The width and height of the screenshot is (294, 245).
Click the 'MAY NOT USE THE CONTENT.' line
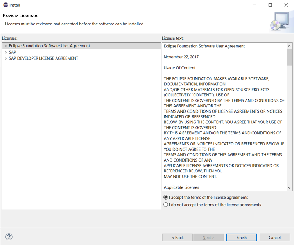(190, 176)
